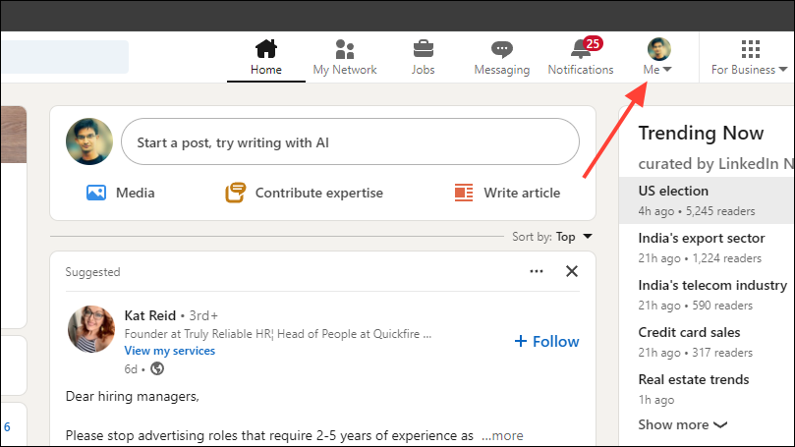The height and width of the screenshot is (447, 795).
Task: Click '21h ago • 317 readers' text
Action: click(696, 353)
